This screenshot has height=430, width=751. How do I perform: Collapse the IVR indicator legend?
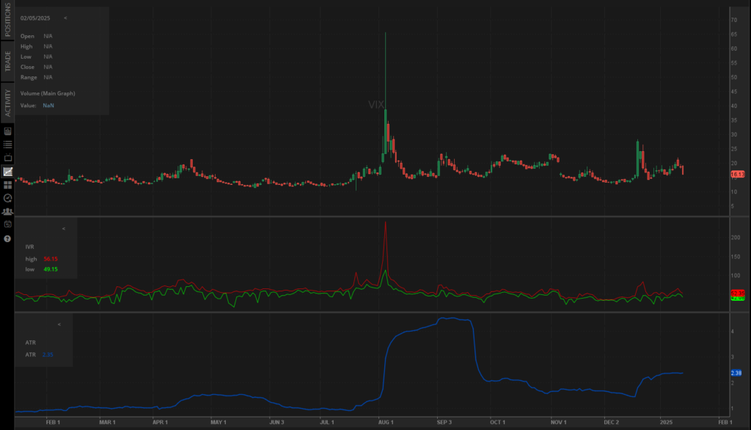64,229
